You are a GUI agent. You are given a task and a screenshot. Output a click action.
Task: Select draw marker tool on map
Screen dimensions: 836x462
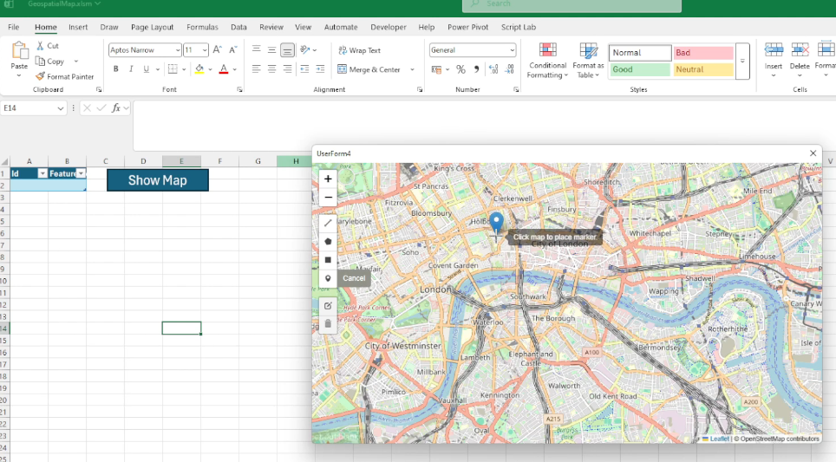click(328, 278)
